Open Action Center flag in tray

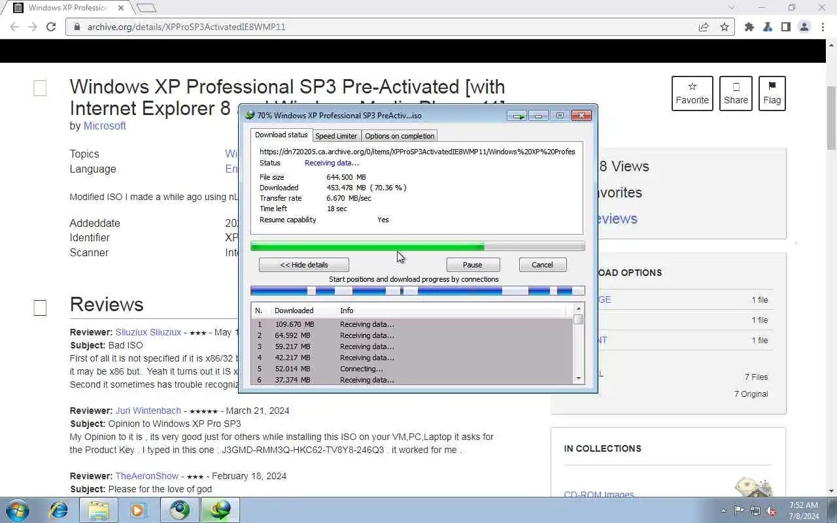tap(739, 511)
